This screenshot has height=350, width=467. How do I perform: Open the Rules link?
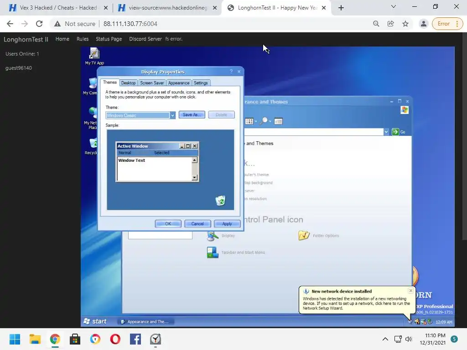83,39
